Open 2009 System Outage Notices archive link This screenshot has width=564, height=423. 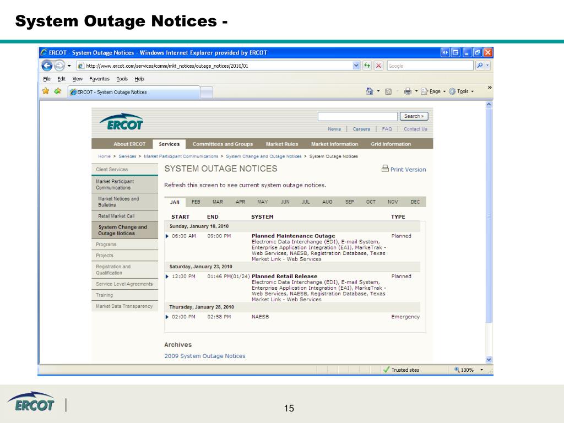[205, 356]
